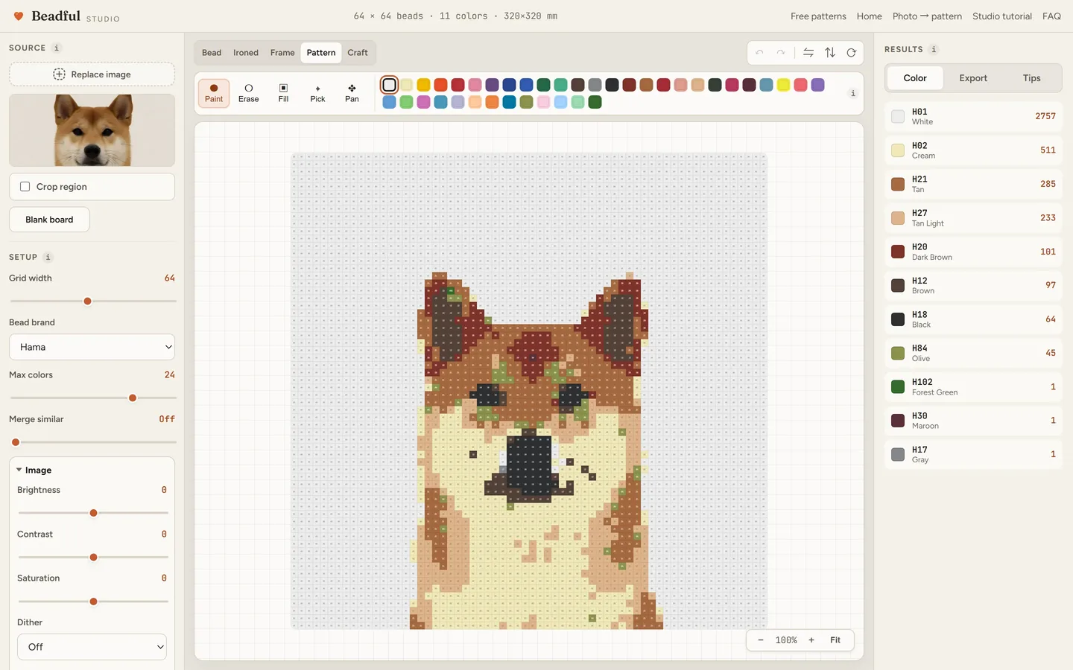The width and height of the screenshot is (1073, 670).
Task: Collapse the Image section
Action: tap(34, 470)
